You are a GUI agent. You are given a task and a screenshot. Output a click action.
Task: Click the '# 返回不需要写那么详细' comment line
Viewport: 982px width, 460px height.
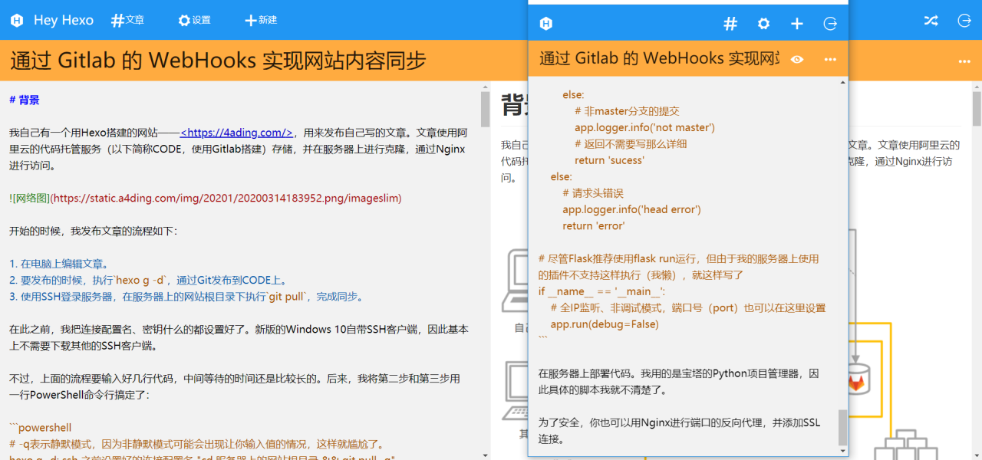(x=631, y=144)
